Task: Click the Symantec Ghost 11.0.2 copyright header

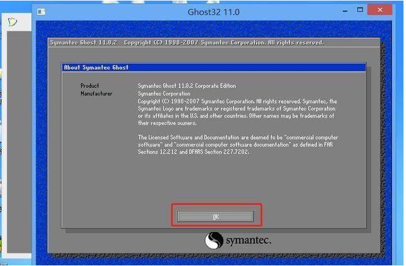Action: click(187, 42)
